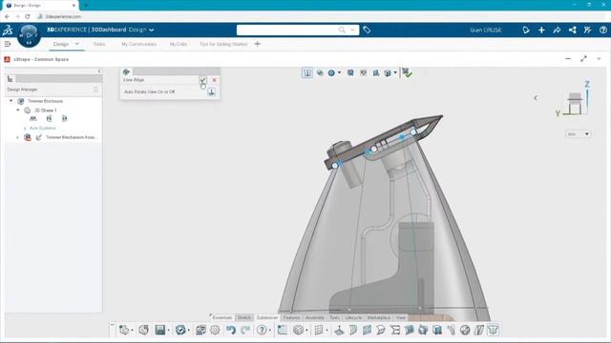Open the search options dropdown arrow

(352, 30)
